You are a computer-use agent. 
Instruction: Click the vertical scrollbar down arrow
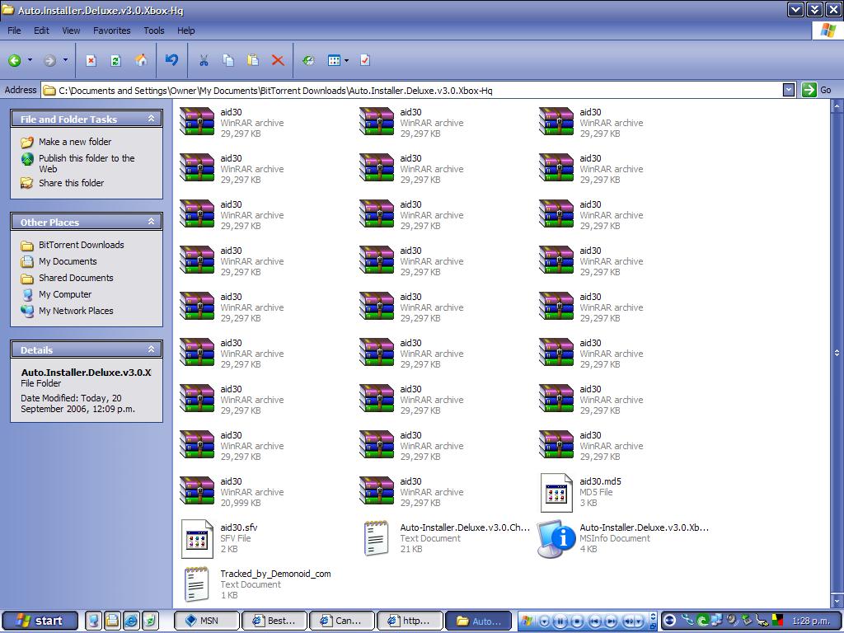point(837,601)
